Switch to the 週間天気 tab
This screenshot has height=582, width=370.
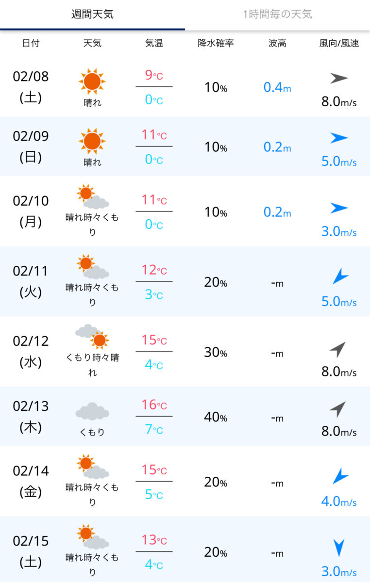pyautogui.click(x=92, y=14)
